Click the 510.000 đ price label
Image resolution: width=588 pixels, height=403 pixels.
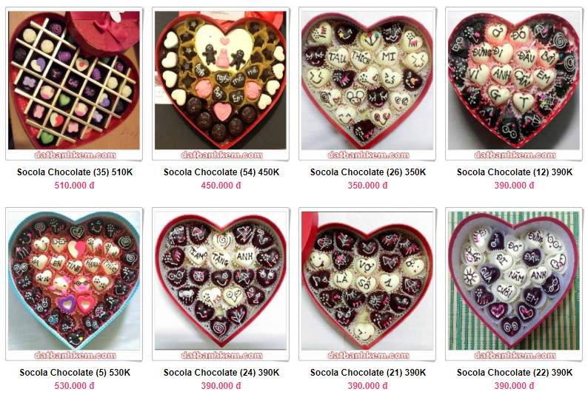click(74, 186)
